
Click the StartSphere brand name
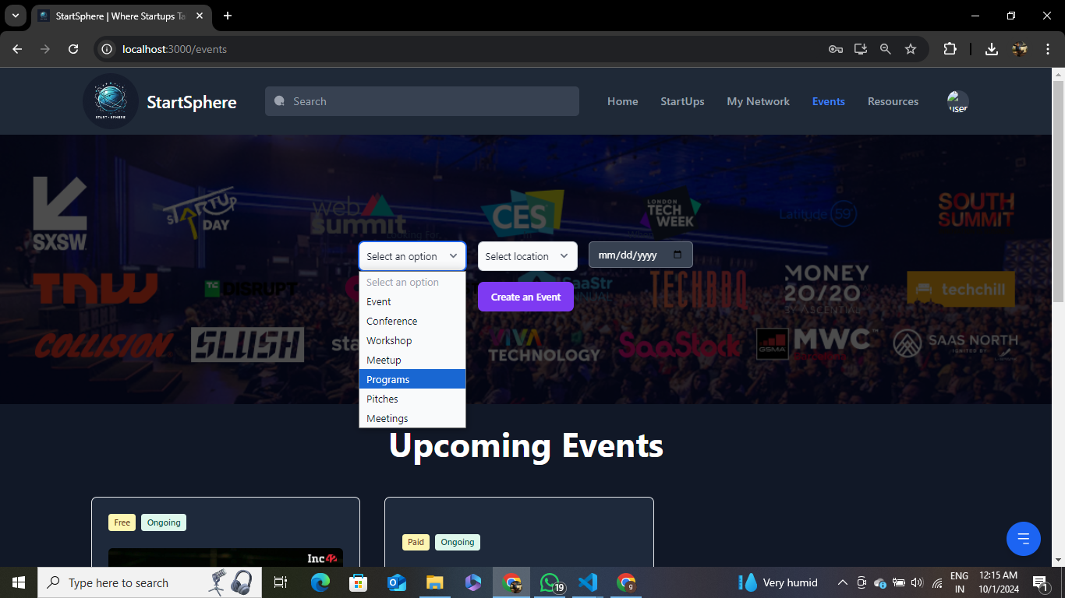click(192, 102)
